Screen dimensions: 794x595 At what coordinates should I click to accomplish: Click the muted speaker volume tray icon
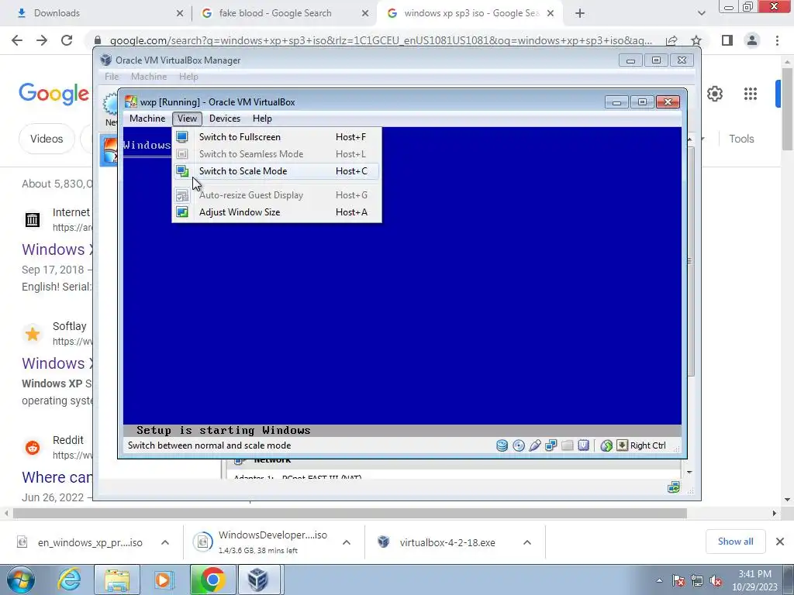click(x=716, y=580)
